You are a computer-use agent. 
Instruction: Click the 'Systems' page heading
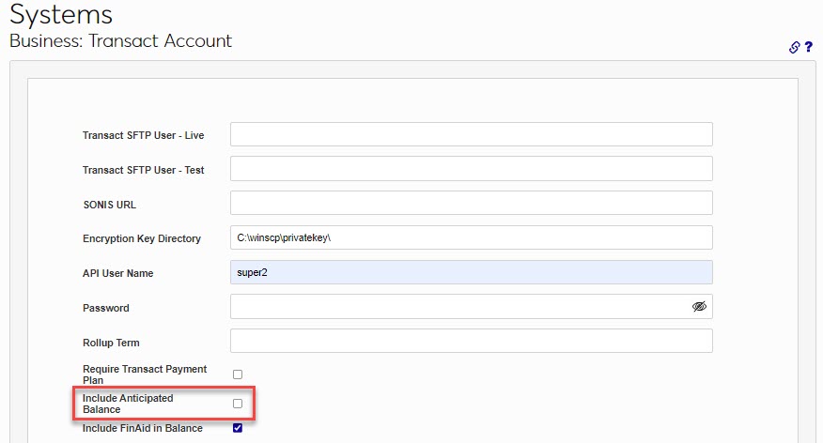point(61,14)
